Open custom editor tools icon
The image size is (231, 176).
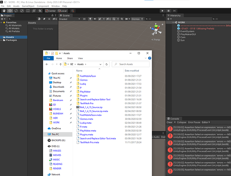40,11
